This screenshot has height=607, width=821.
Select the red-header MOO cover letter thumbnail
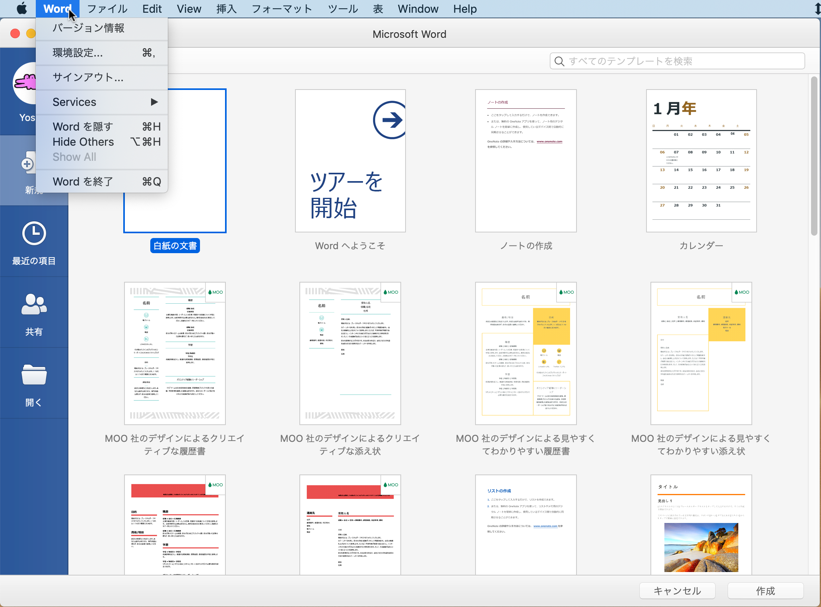click(x=350, y=525)
